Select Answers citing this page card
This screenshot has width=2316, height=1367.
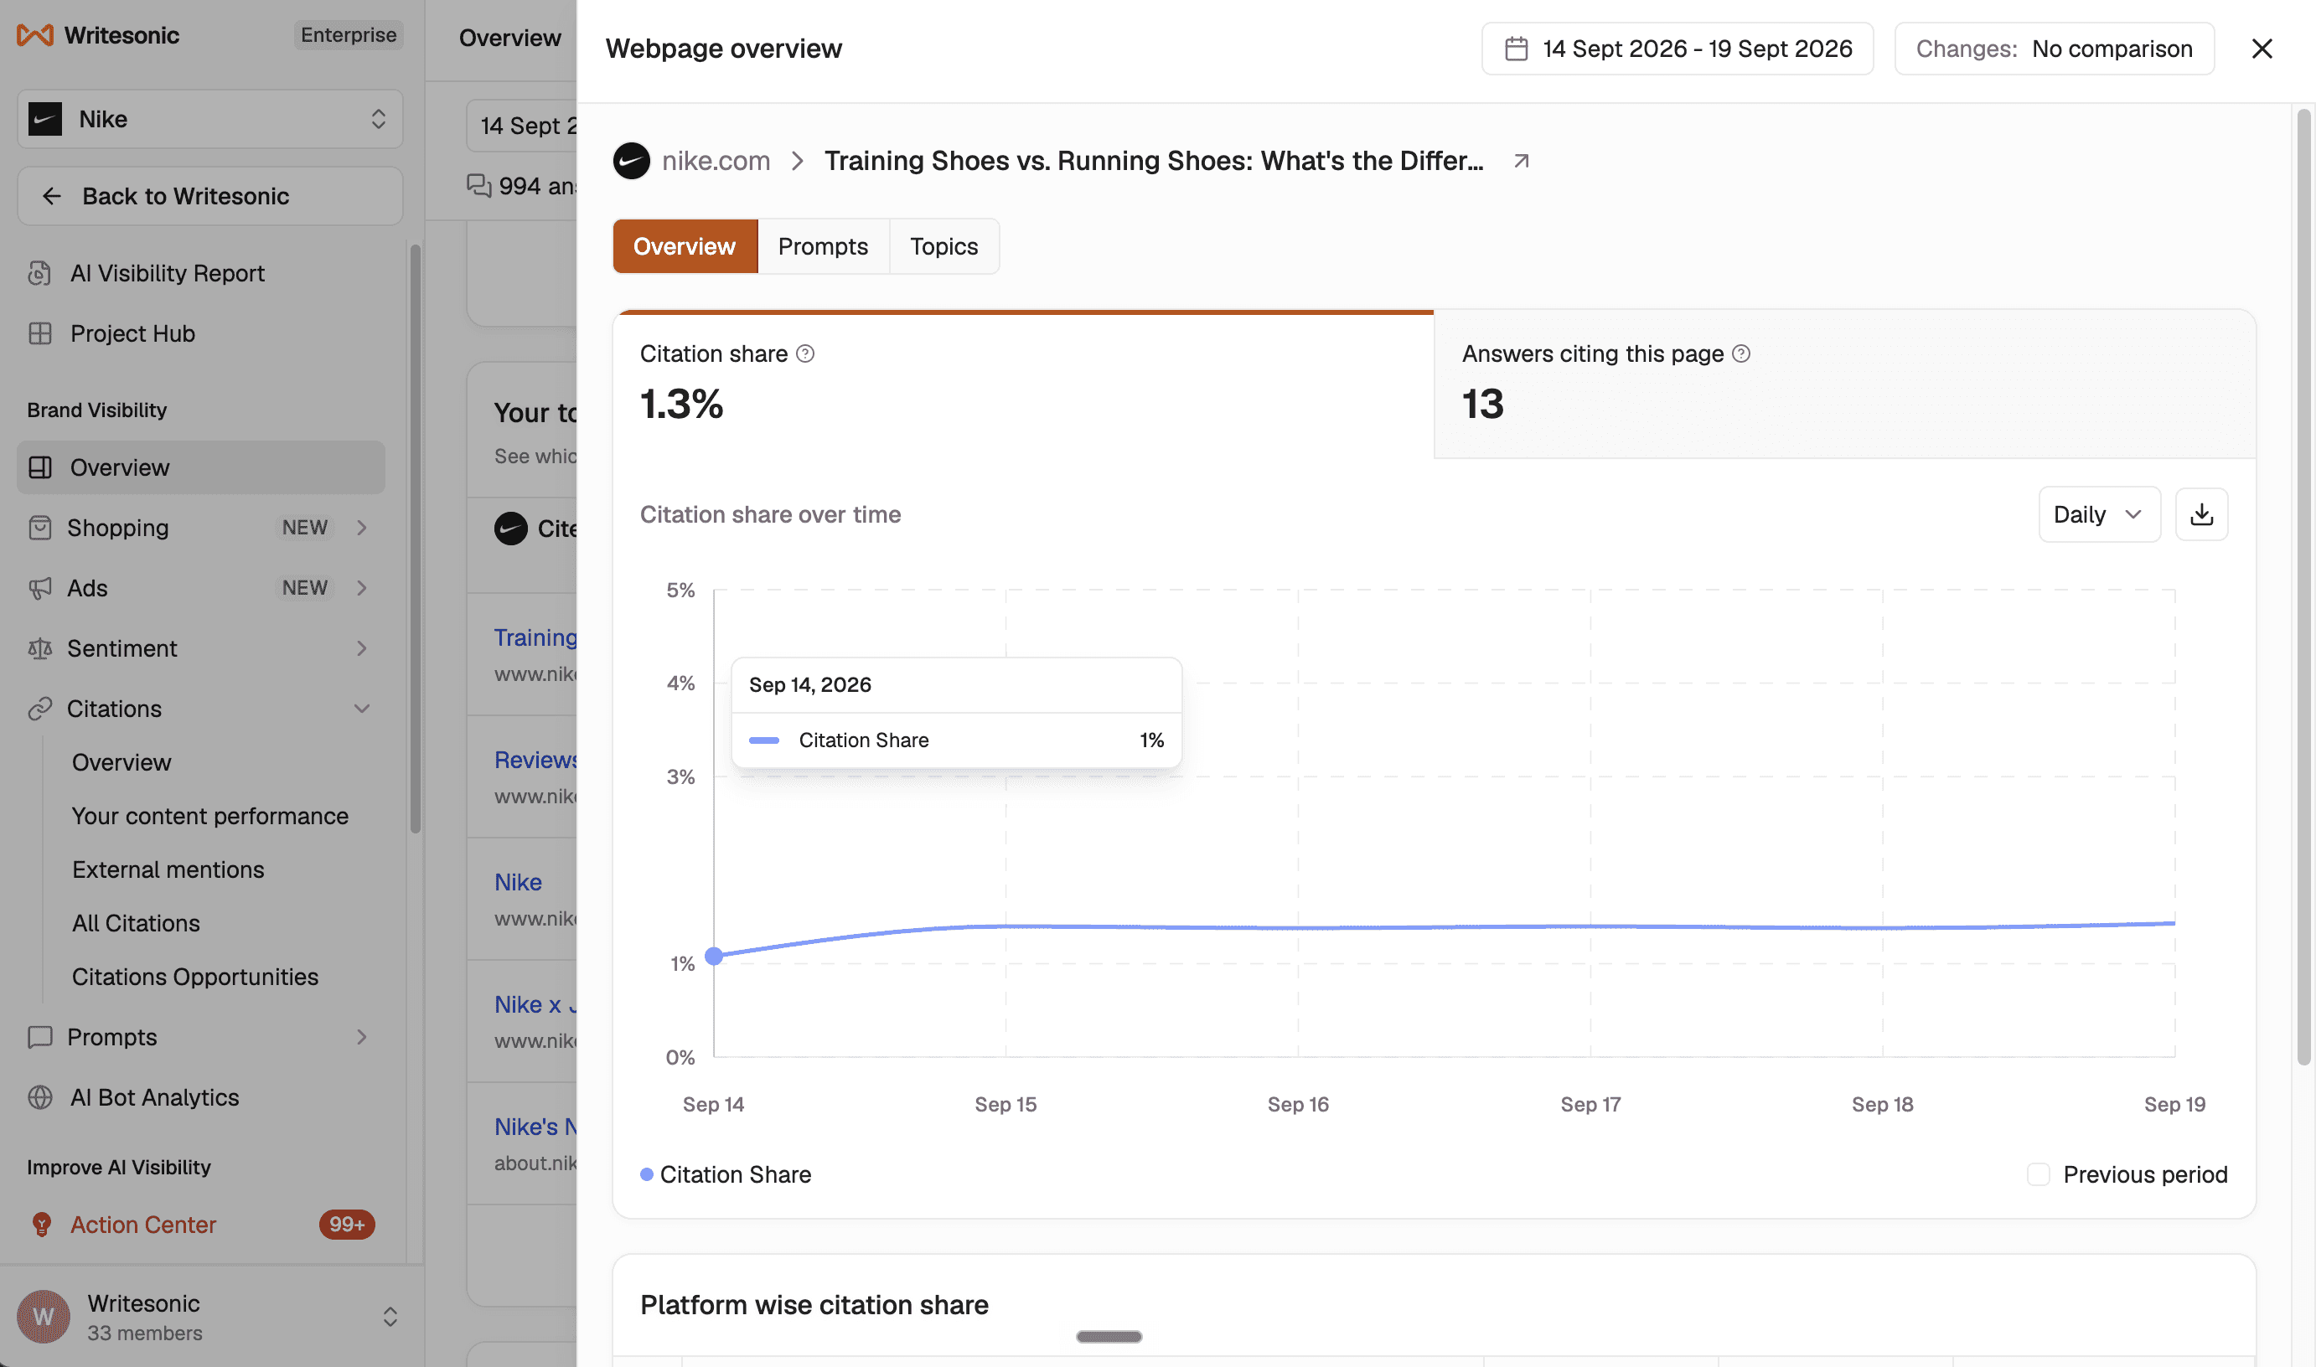pos(1844,384)
